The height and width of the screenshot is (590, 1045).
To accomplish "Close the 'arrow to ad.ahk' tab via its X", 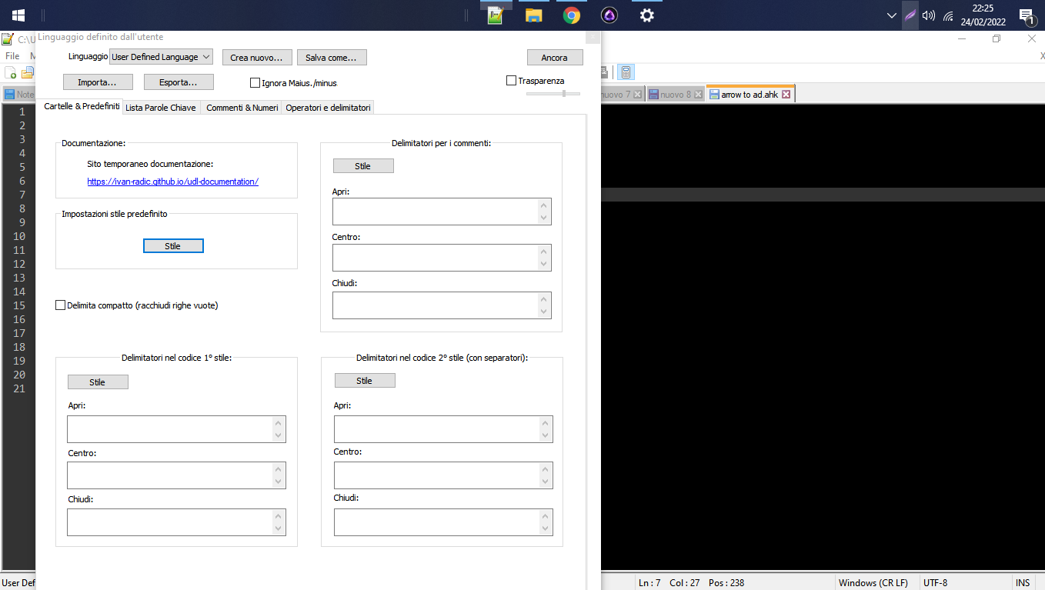I will [786, 93].
